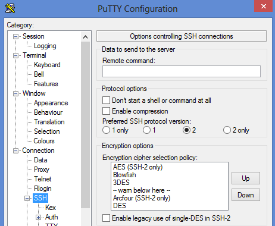This screenshot has width=275, height=226.
Task: Click the category list scroll-up arrow
Action: pyautogui.click(x=86, y=37)
